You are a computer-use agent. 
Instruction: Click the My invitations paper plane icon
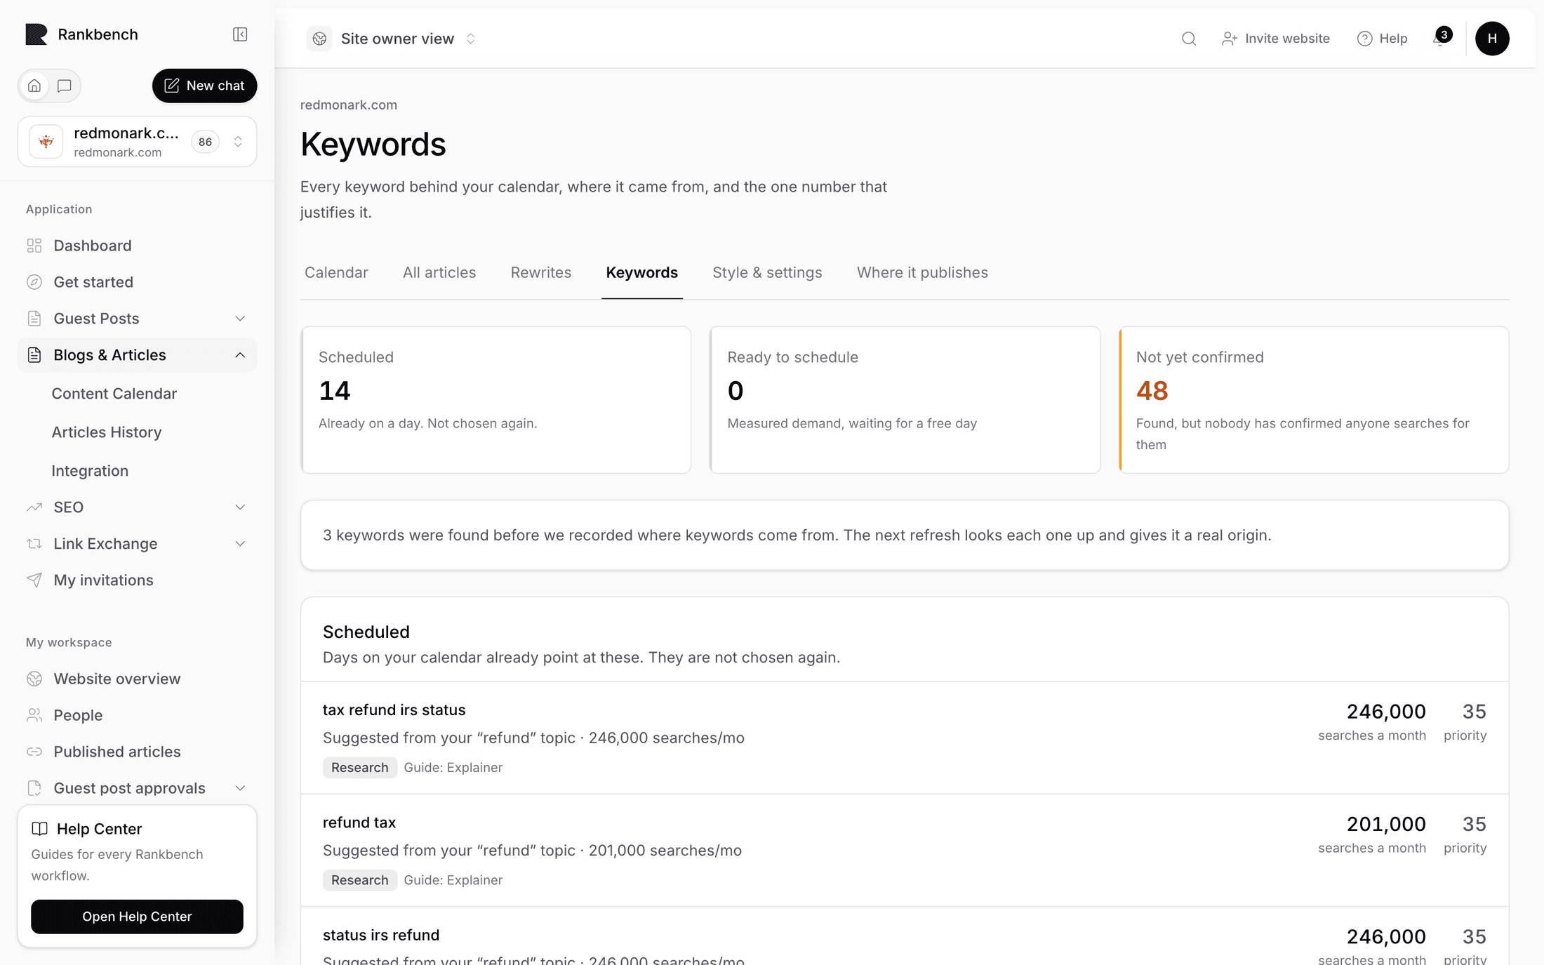click(x=34, y=580)
